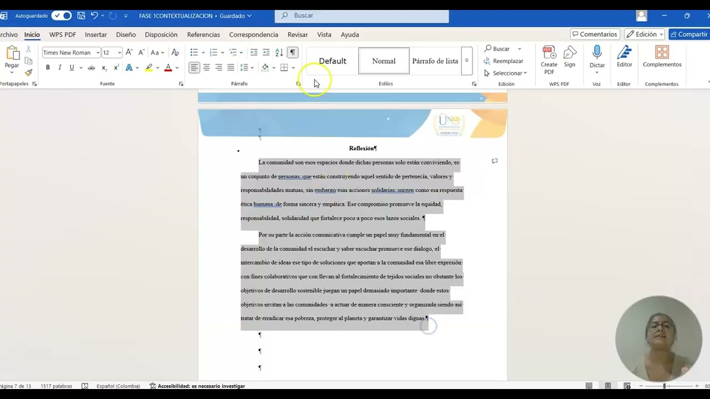The height and width of the screenshot is (399, 710).
Task: Toggle the show paragraph marks button
Action: click(x=293, y=52)
